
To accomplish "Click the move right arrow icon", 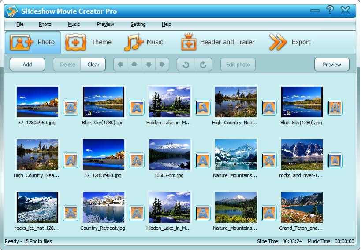I will [x=162, y=65].
